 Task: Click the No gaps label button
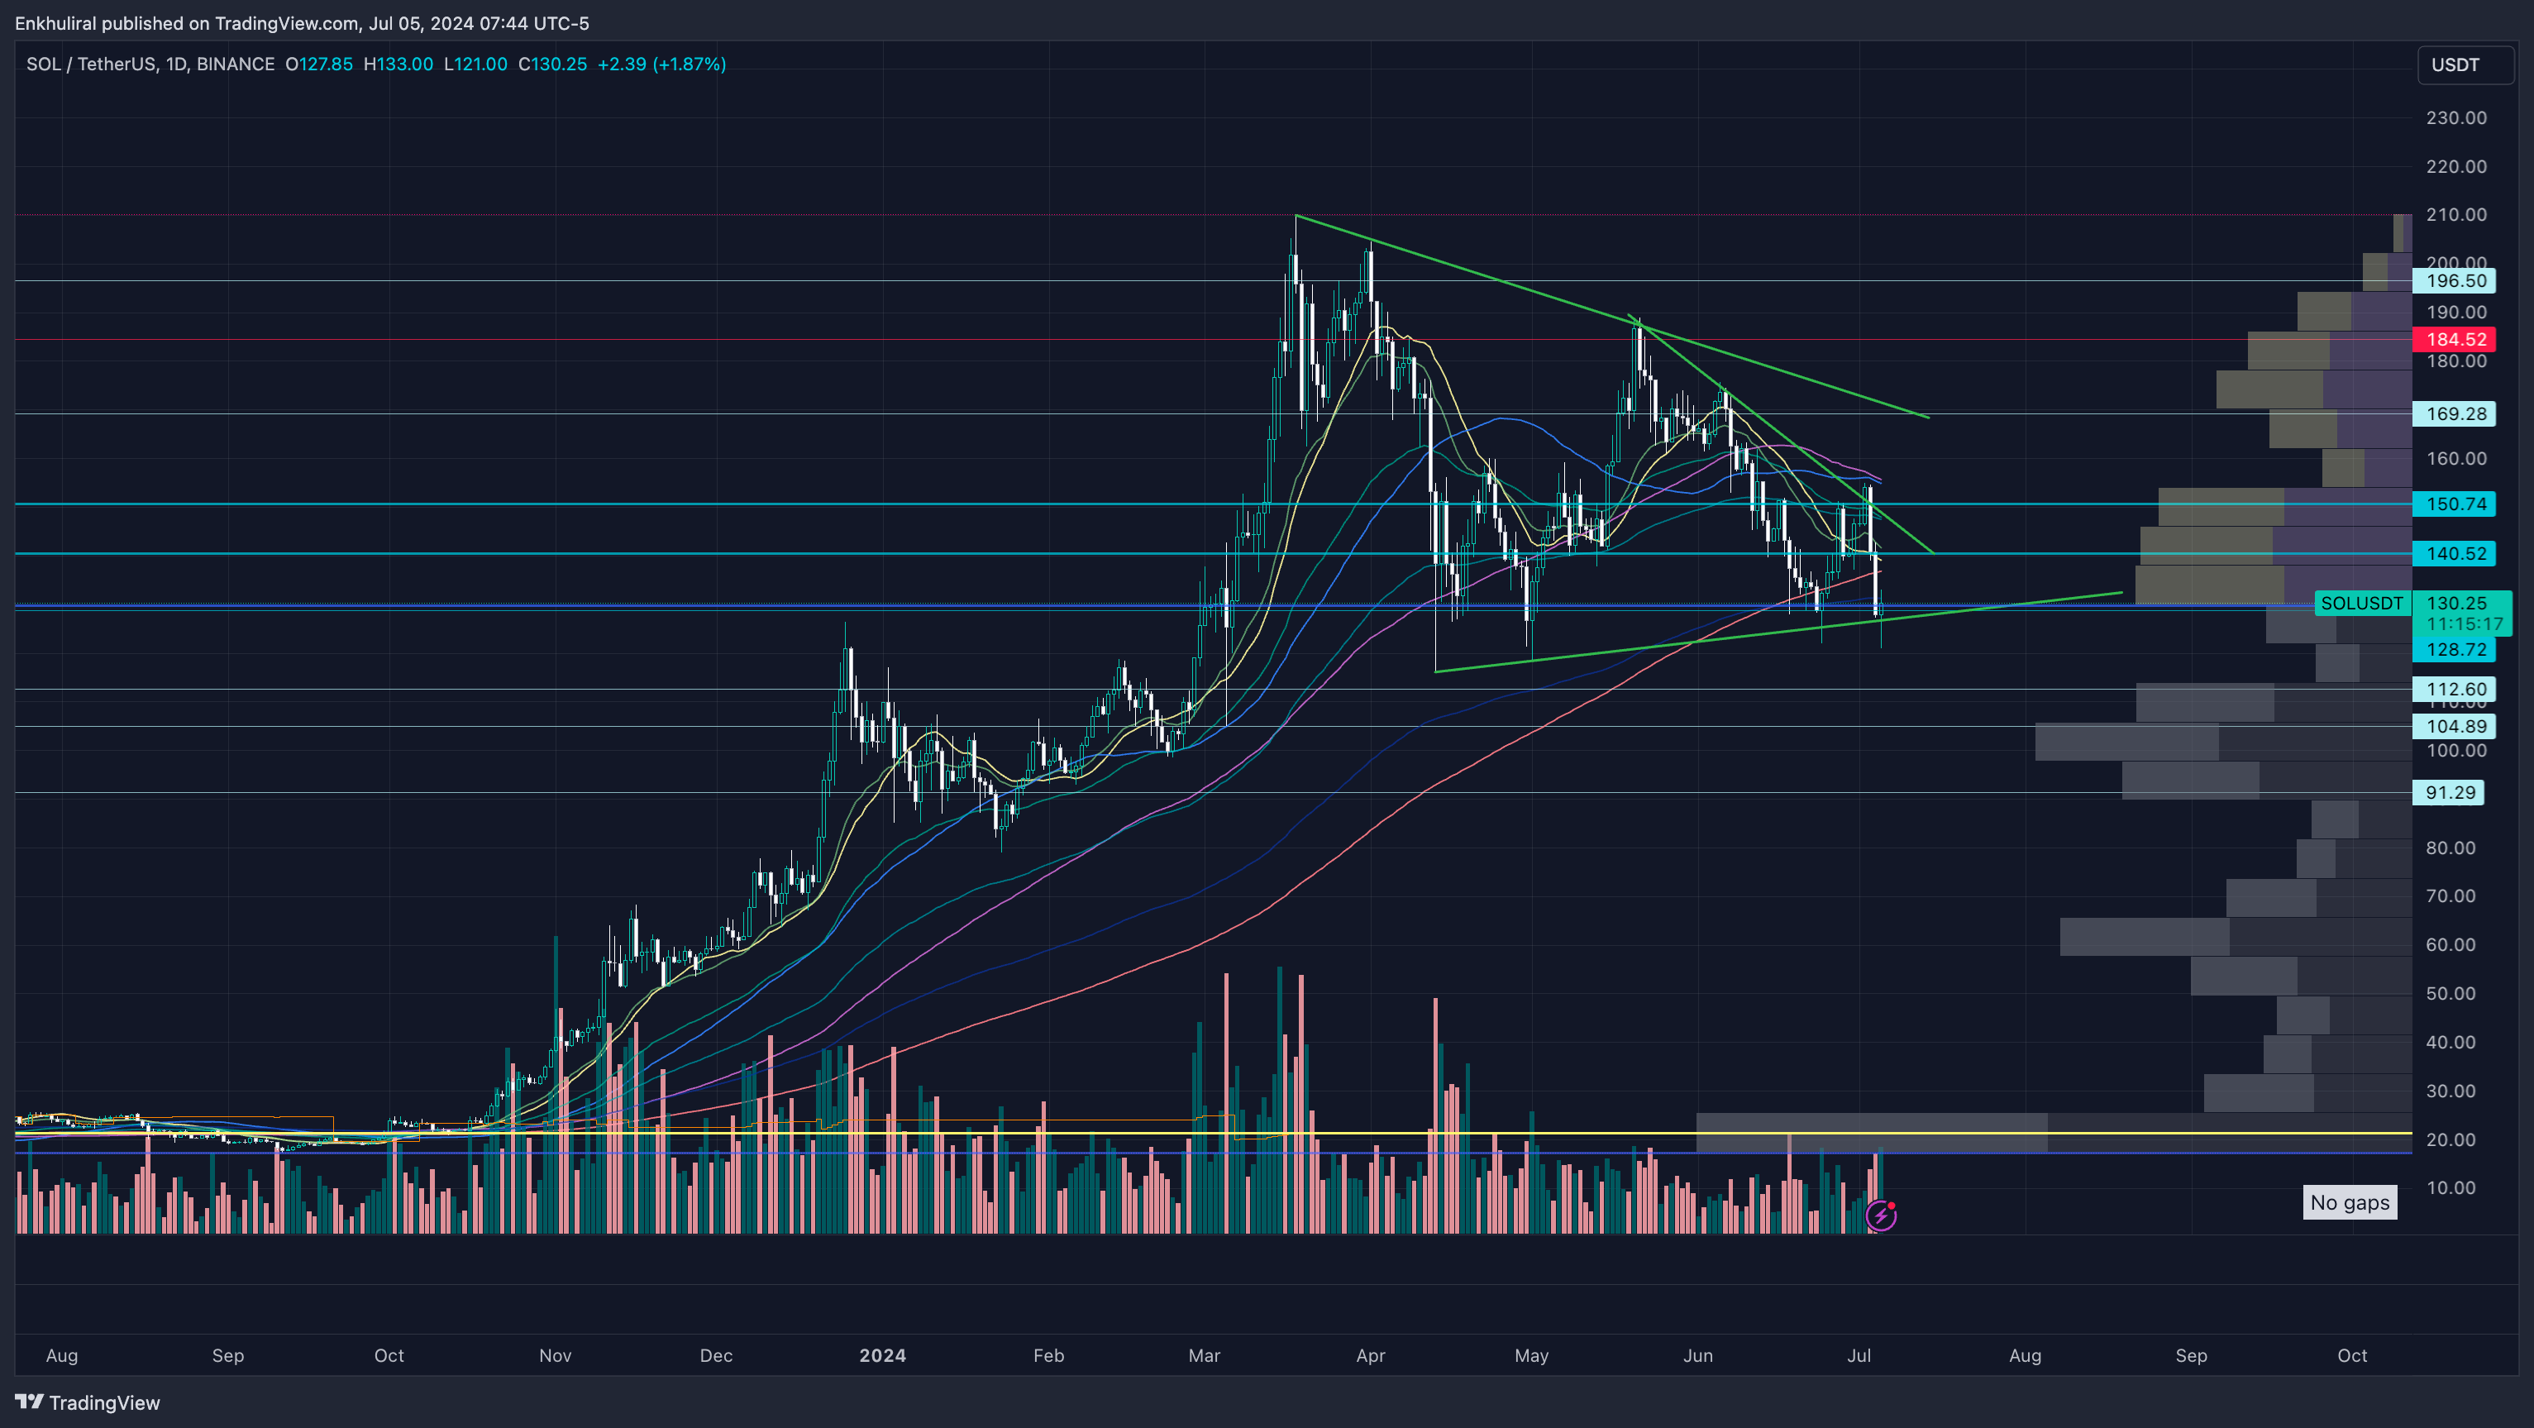(x=2349, y=1202)
